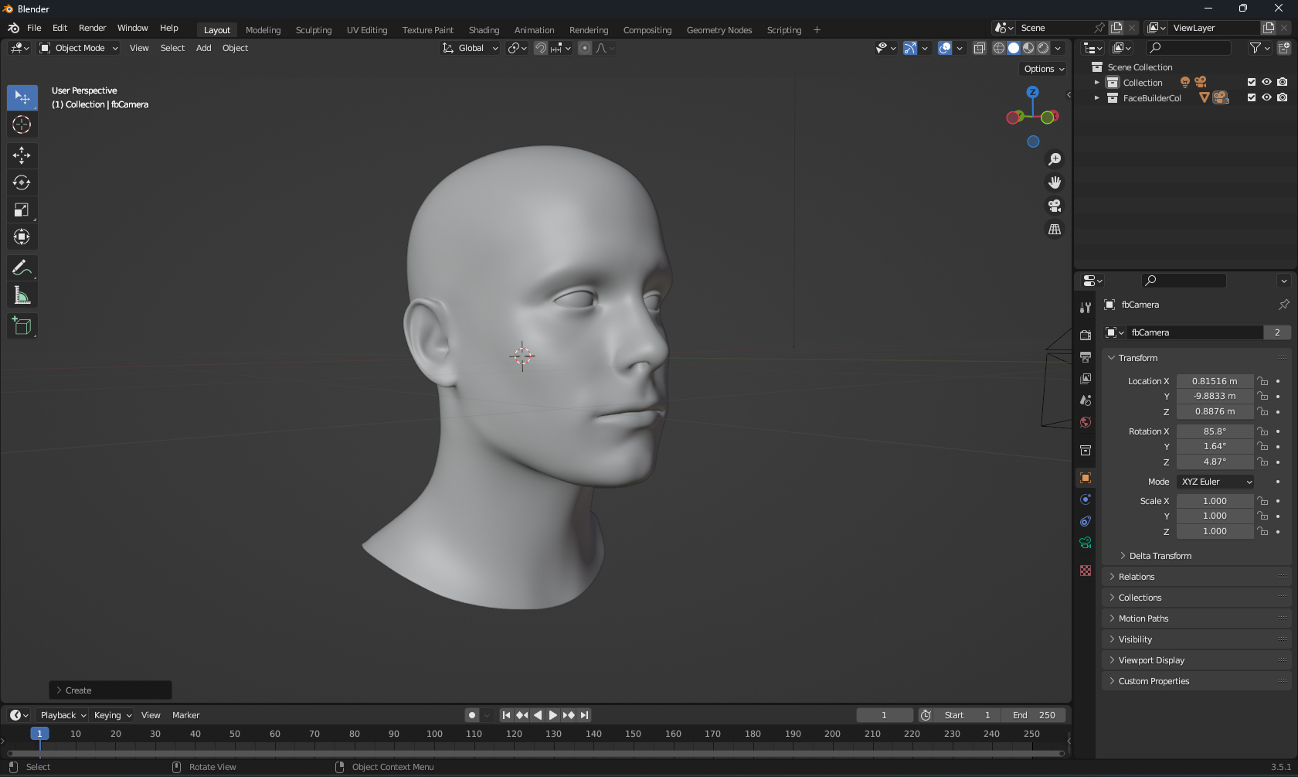Disable Collection in renders camera icon

[1283, 82]
